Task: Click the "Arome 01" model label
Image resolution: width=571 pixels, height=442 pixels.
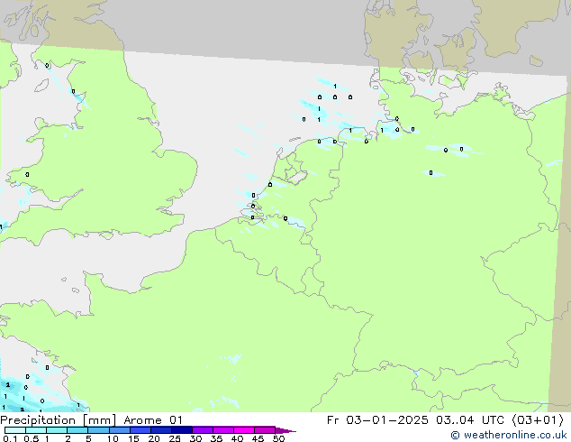Action: 153,420
